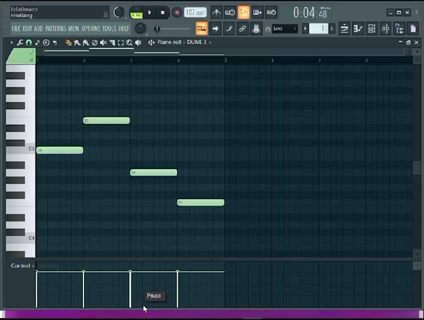This screenshot has height=320, width=424.
Task: Open the Piano roll - DUNE 3 channel selector
Action: [x=181, y=42]
